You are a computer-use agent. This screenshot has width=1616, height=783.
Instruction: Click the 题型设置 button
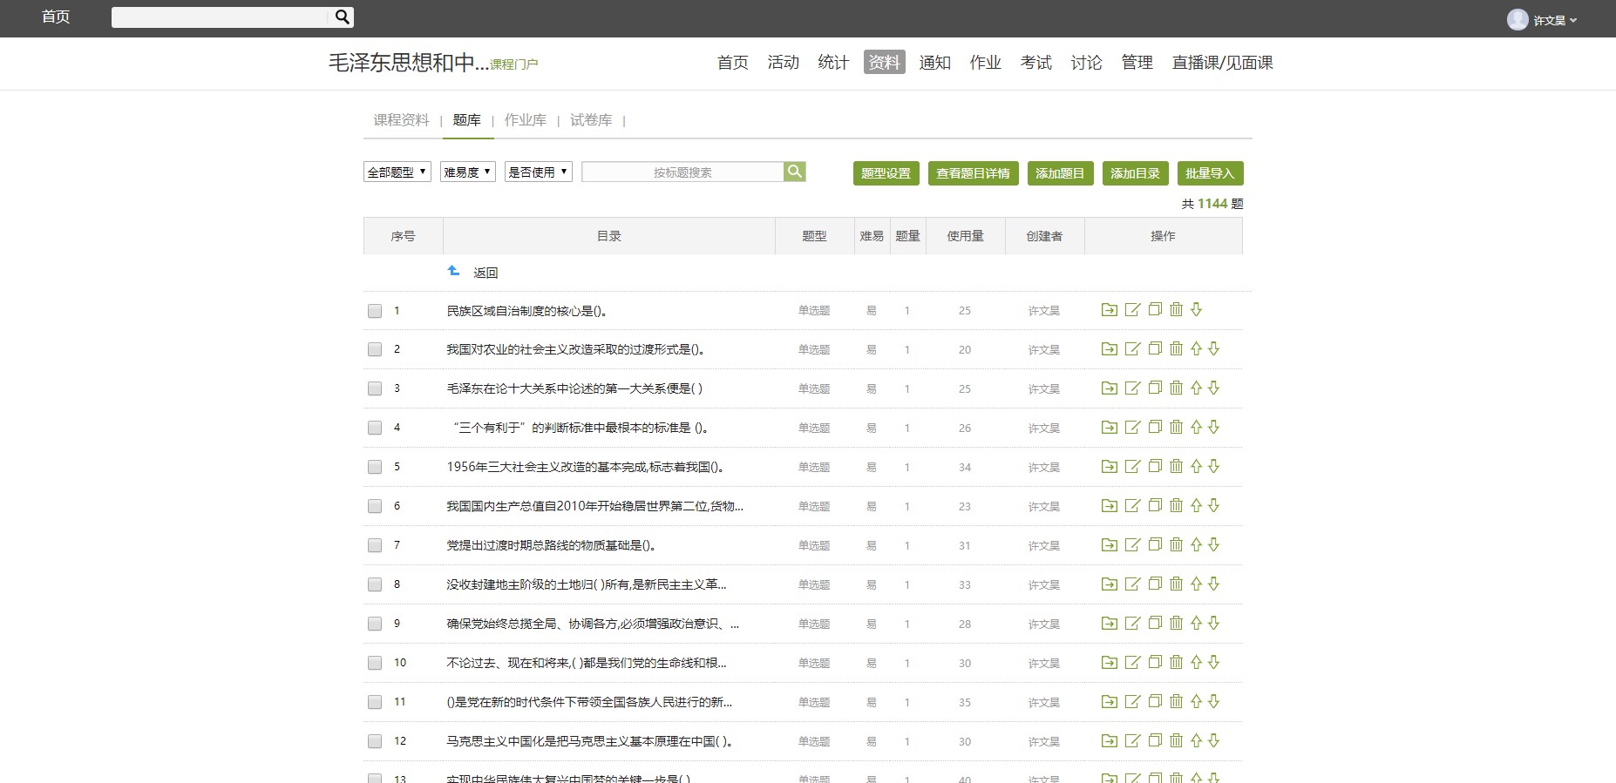(x=886, y=173)
